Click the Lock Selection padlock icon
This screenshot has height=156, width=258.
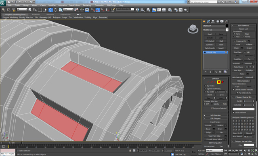point(130,150)
